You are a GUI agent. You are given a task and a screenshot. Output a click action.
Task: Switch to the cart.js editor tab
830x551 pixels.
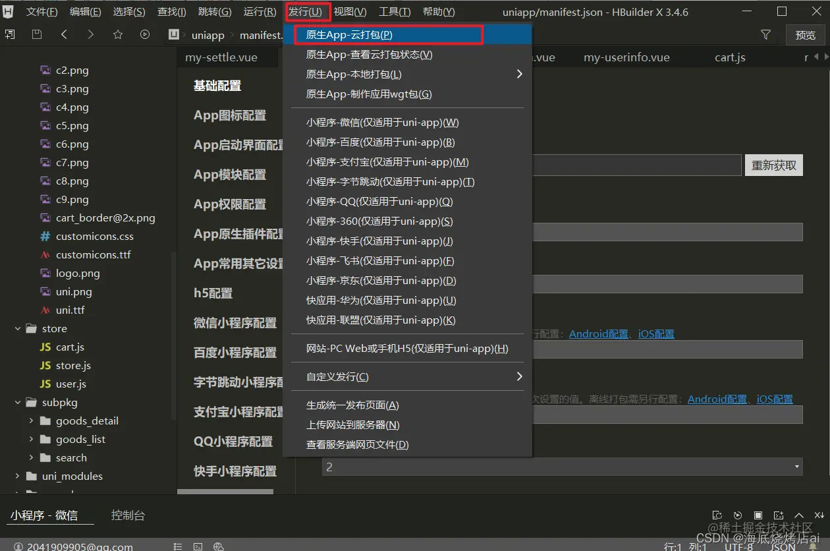pos(730,57)
